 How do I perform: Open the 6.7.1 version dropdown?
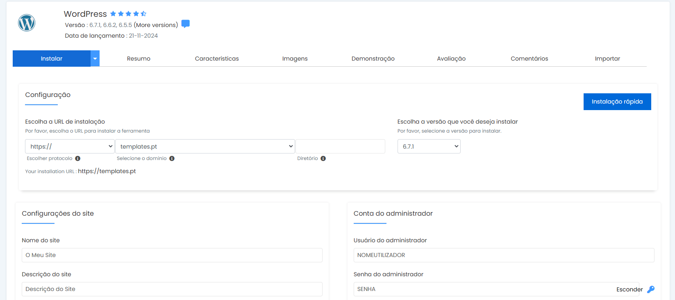[429, 147]
